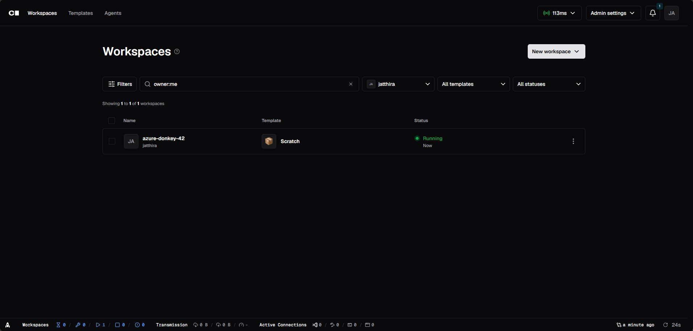The width and height of the screenshot is (693, 331).
Task: Click the Transmission label in status bar
Action: (172, 325)
